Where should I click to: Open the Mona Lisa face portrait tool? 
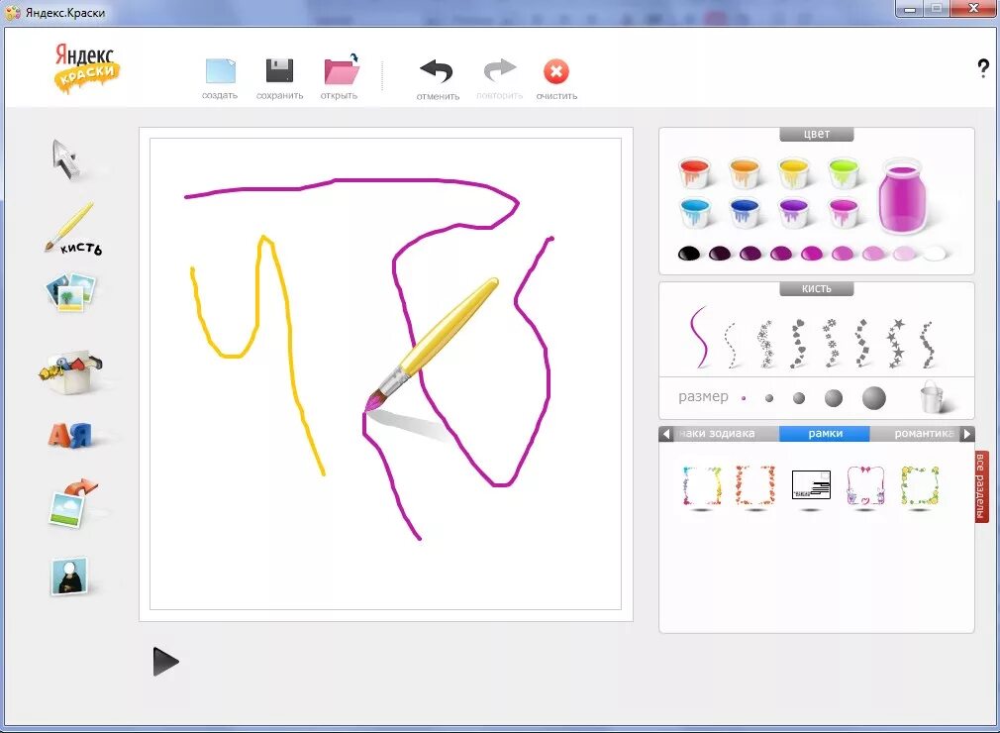click(x=69, y=576)
